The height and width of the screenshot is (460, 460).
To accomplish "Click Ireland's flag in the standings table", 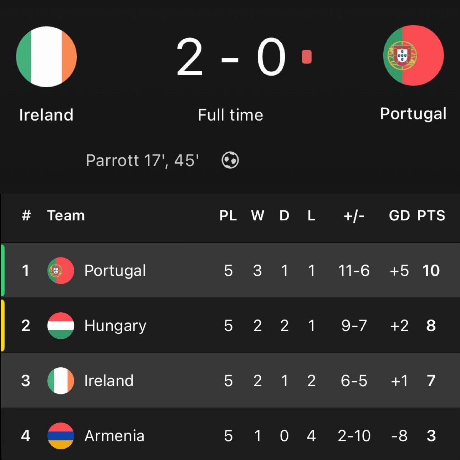I will coord(61,380).
